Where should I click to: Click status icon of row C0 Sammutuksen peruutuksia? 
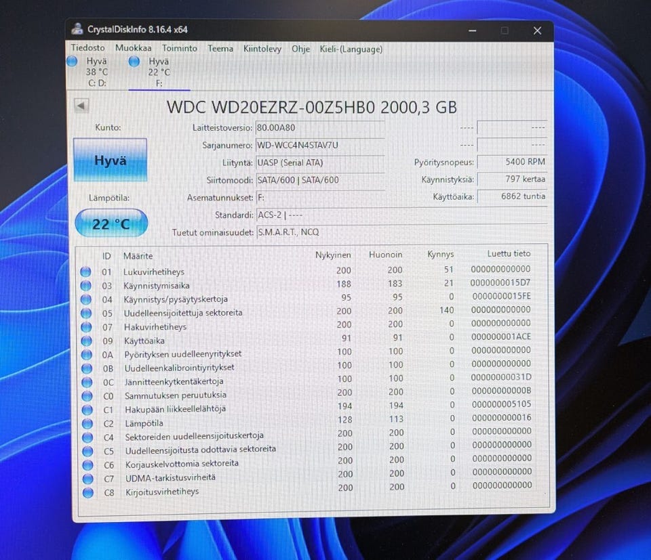(x=87, y=396)
